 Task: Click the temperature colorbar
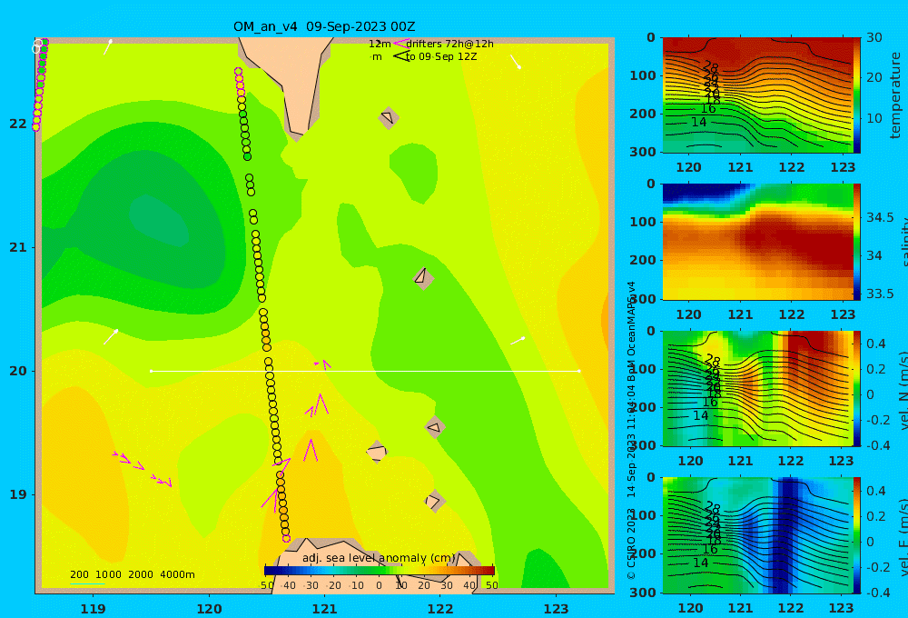click(857, 95)
